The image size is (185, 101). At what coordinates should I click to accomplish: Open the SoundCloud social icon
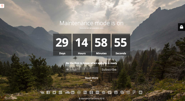tap(67, 93)
